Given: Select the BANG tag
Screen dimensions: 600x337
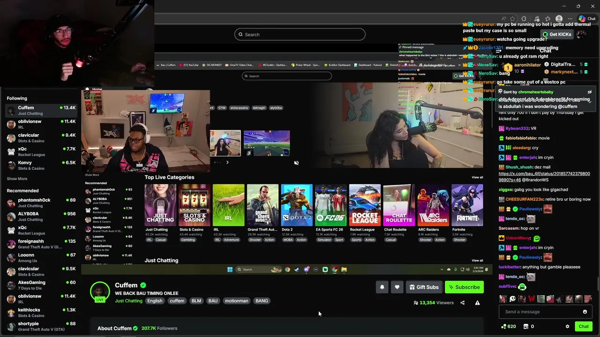Looking at the screenshot, I should point(262,301).
